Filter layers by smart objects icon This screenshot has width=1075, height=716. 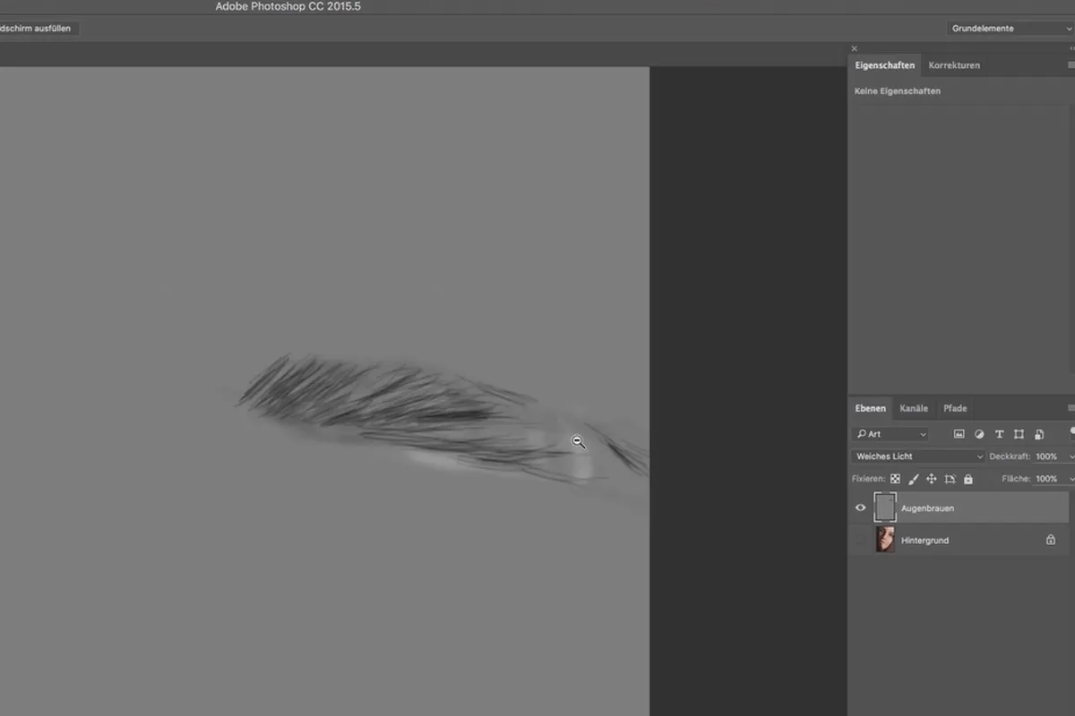(x=1038, y=434)
